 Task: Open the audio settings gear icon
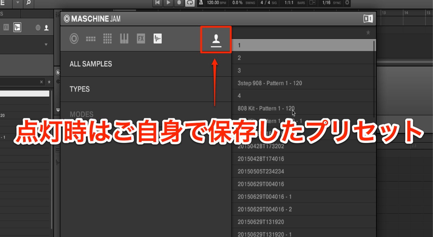[x=347, y=3]
